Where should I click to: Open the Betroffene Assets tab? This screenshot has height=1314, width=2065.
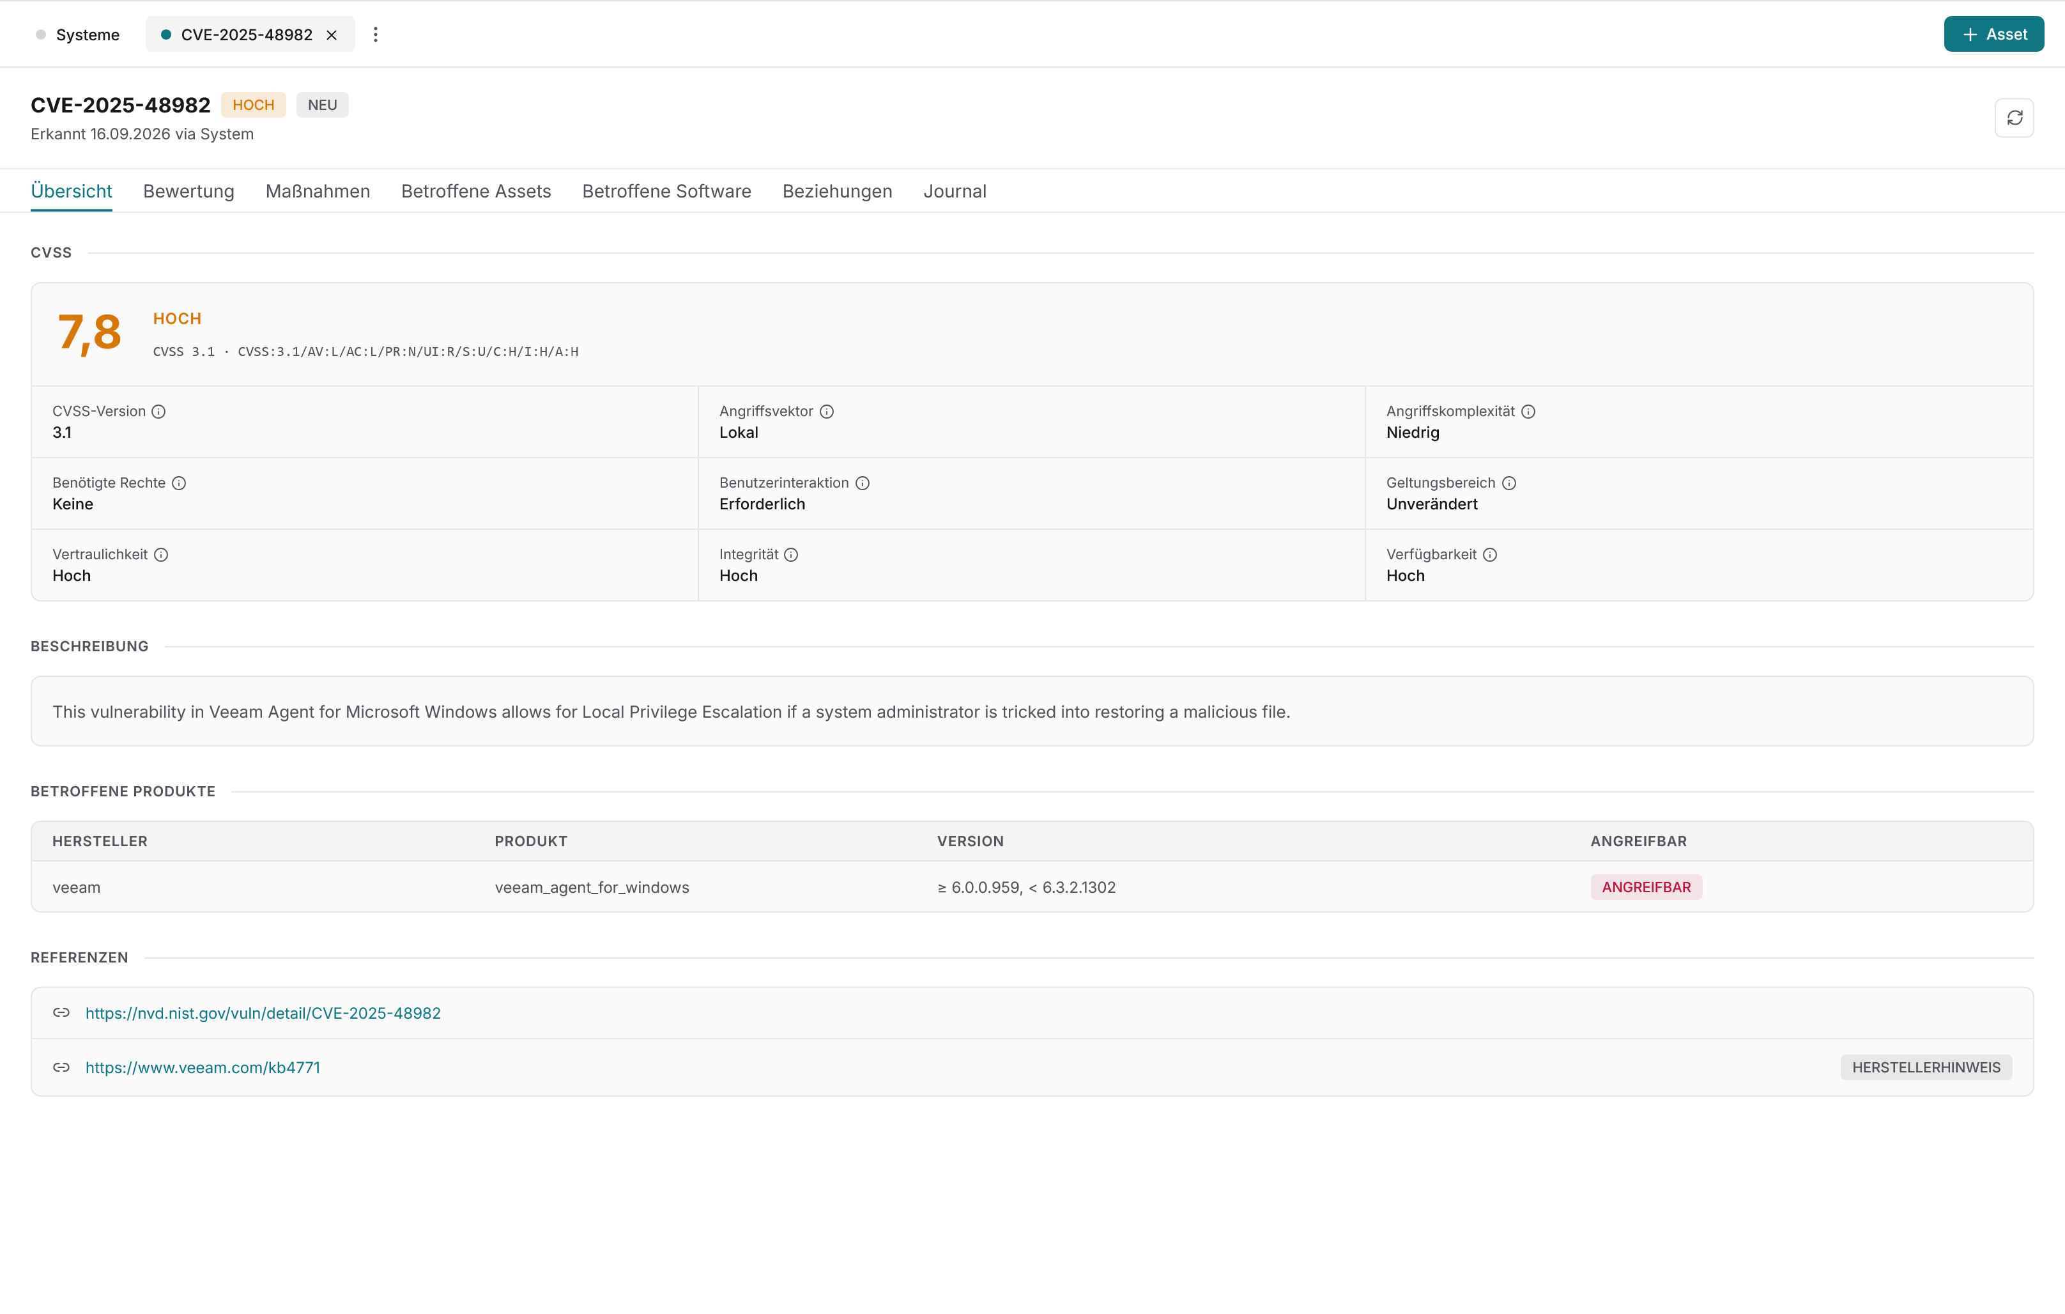pyautogui.click(x=476, y=191)
